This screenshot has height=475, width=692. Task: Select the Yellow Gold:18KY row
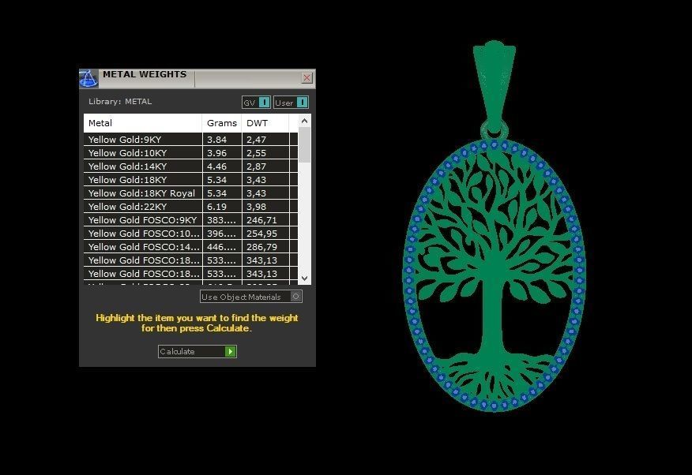click(190, 179)
